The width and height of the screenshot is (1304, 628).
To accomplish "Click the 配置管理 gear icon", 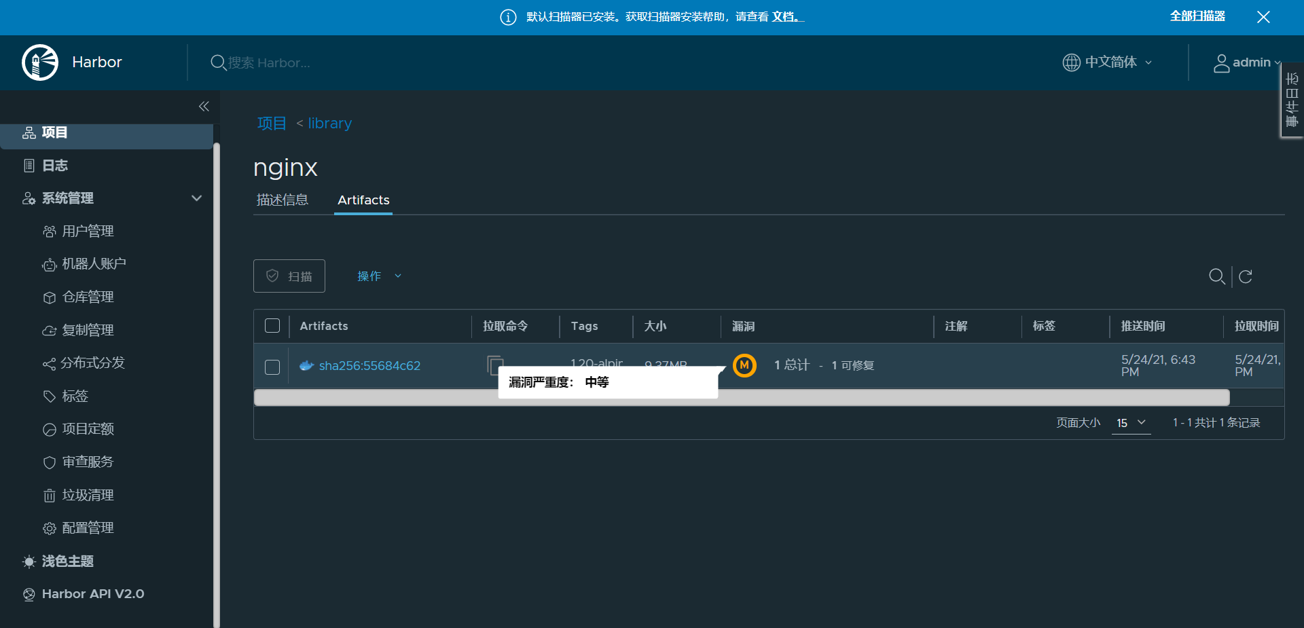I will click(50, 528).
